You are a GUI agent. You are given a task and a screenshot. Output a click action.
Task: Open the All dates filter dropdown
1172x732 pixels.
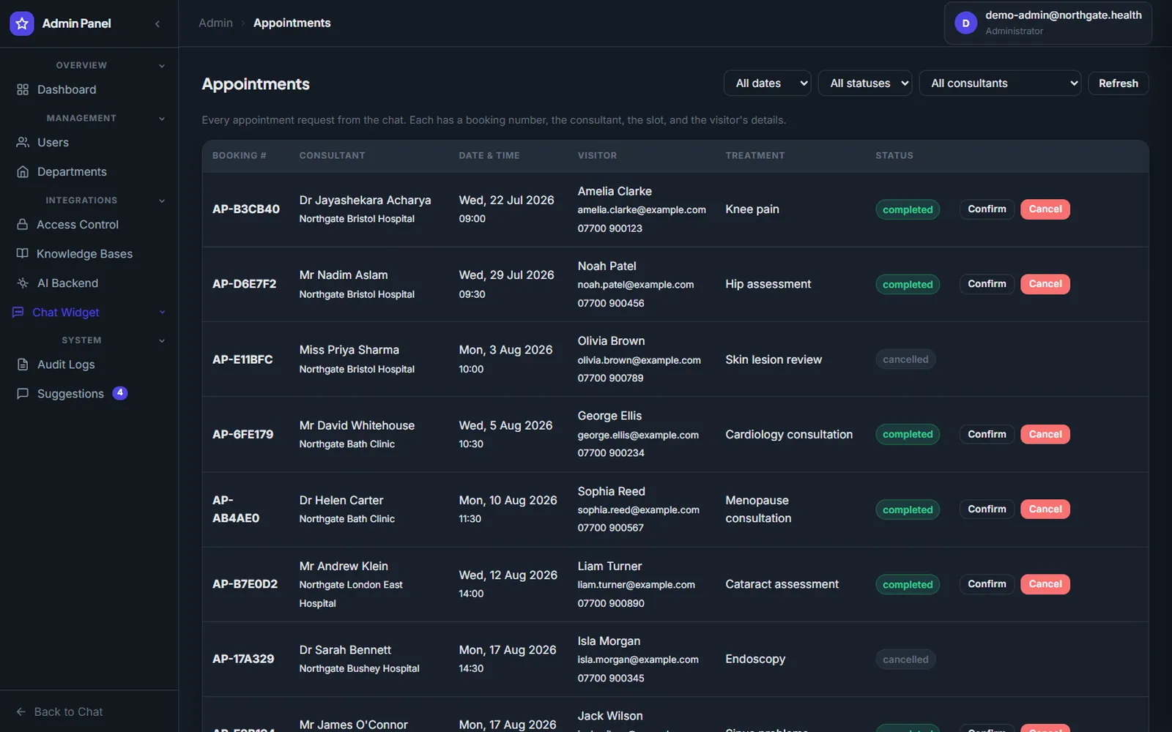(767, 83)
